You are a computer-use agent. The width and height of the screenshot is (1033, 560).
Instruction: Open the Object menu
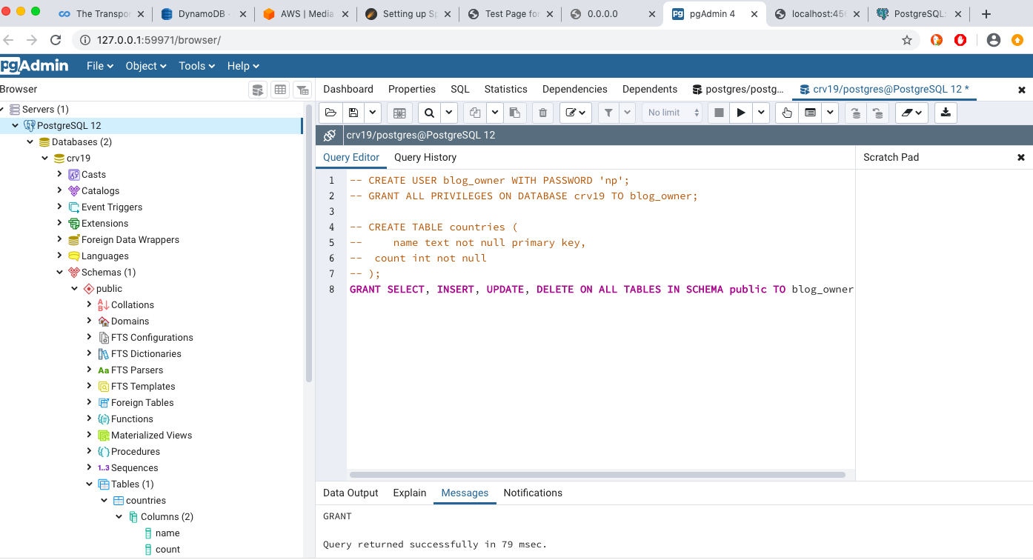coord(146,66)
